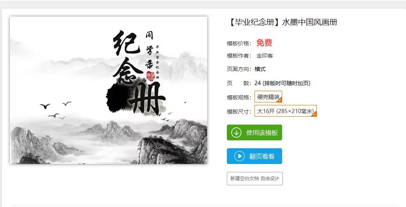Click the 同学录 vertical text on cover

[150, 50]
